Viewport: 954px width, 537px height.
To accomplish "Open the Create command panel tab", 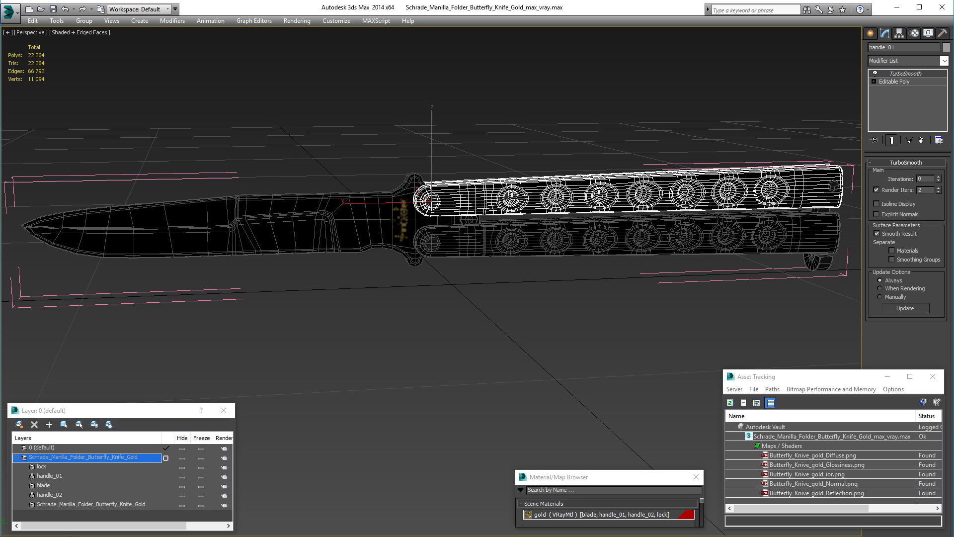I will coord(871,33).
